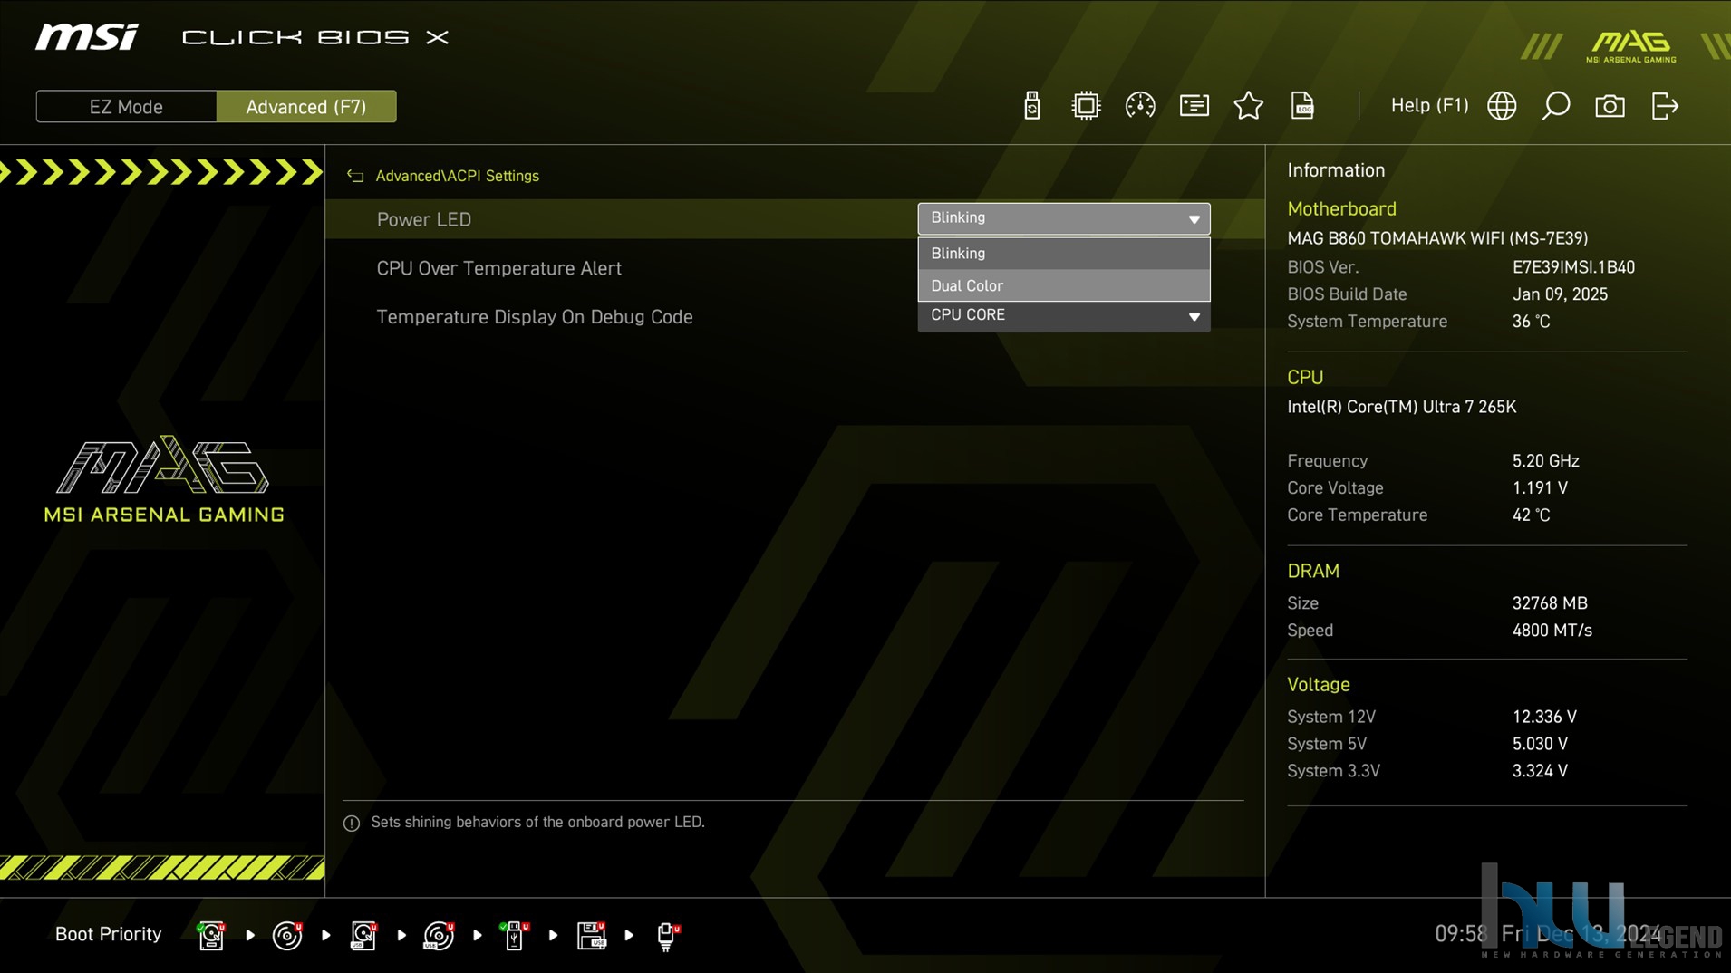Select the USB hard drive boot icon
The width and height of the screenshot is (1731, 973).
363,935
